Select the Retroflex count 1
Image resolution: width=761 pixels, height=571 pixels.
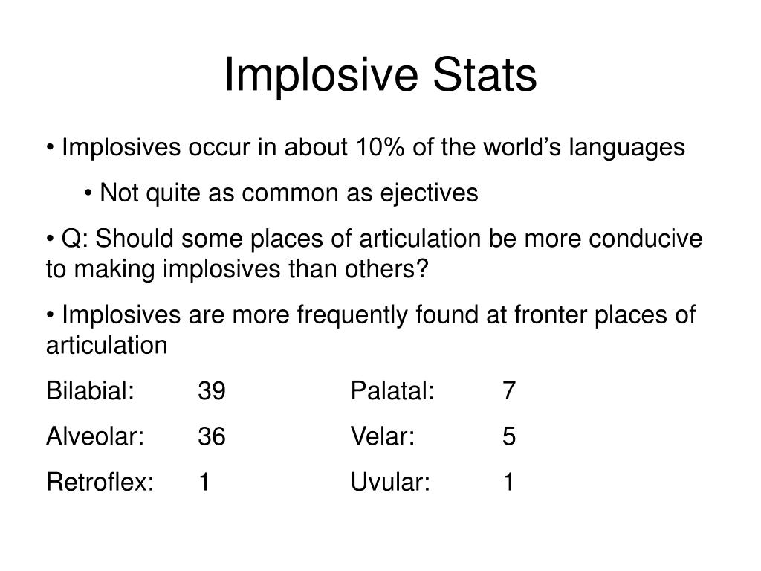[x=204, y=482]
